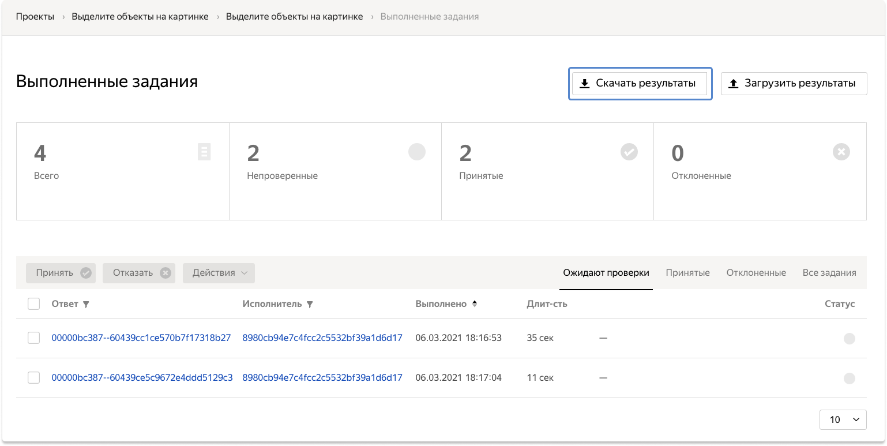This screenshot has width=887, height=446.
Task: Click the date 06.03.2021 18:17:04
Action: pos(458,377)
